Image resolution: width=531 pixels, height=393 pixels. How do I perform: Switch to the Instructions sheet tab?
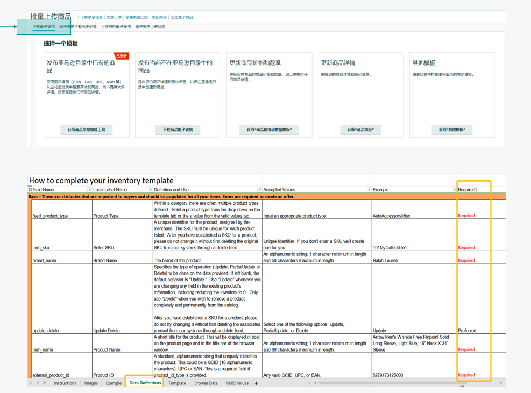[x=65, y=383]
